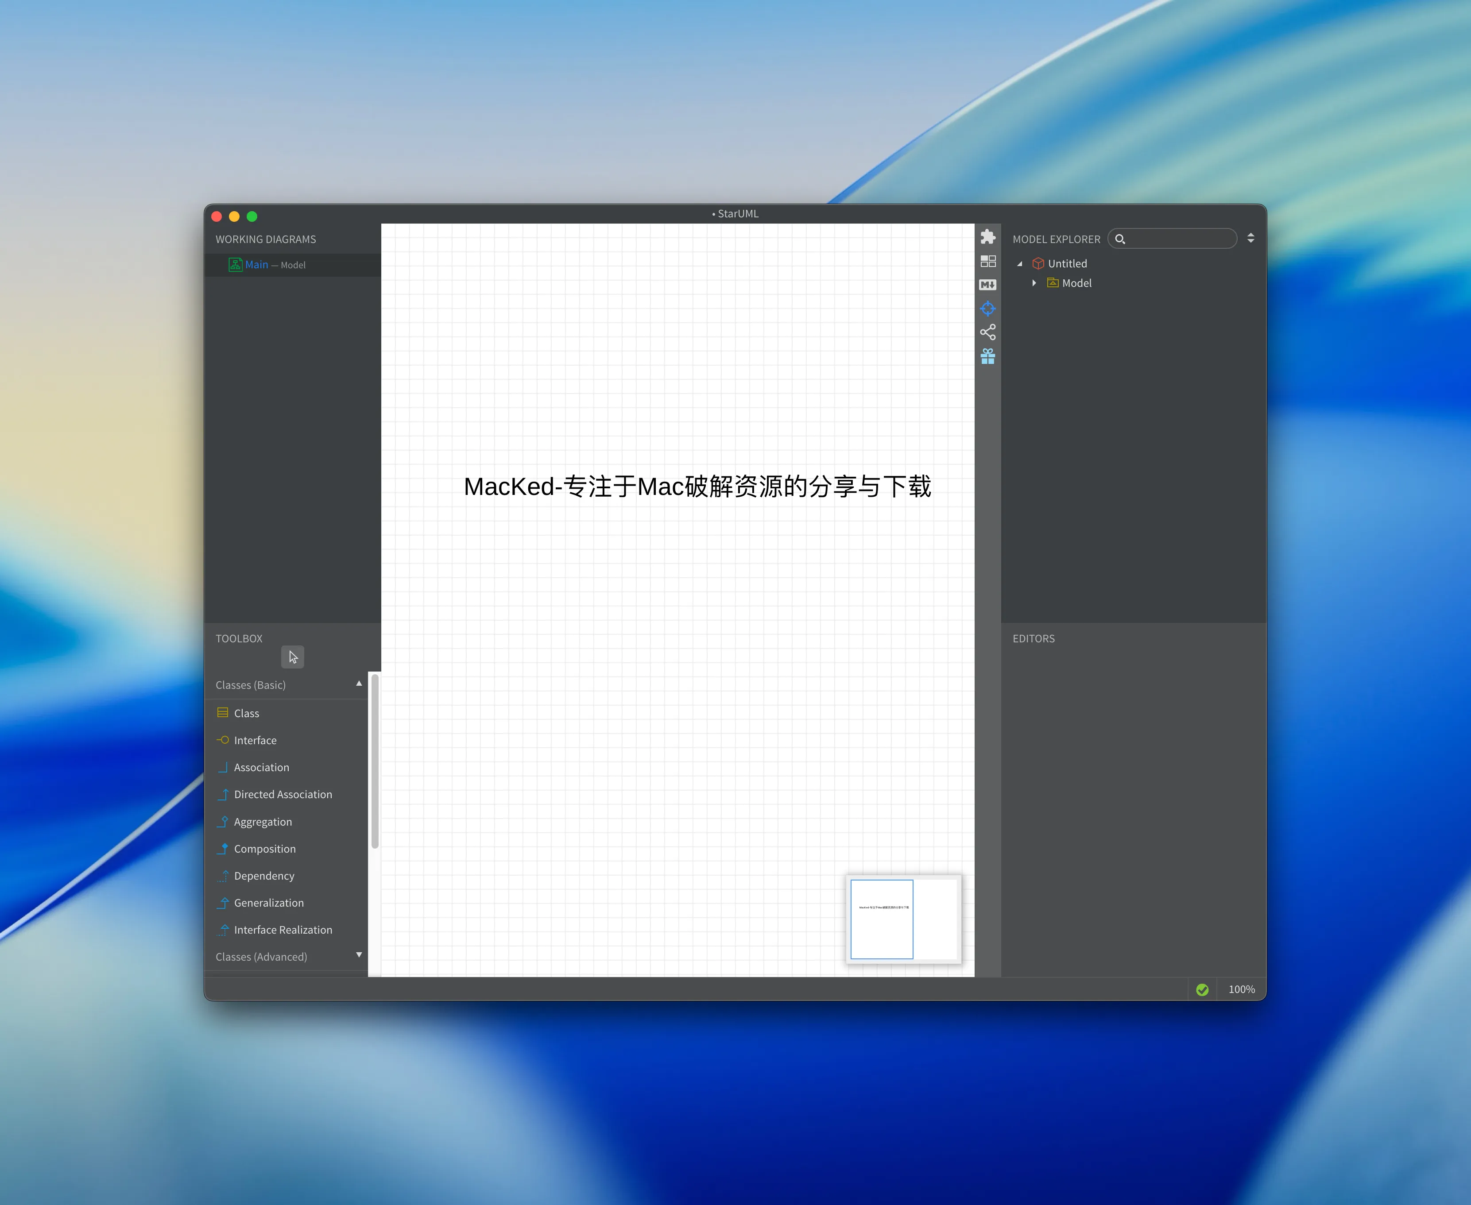Open the Model Explorer sort options arrows
Screen dimensions: 1471x1205
[x=1250, y=238]
